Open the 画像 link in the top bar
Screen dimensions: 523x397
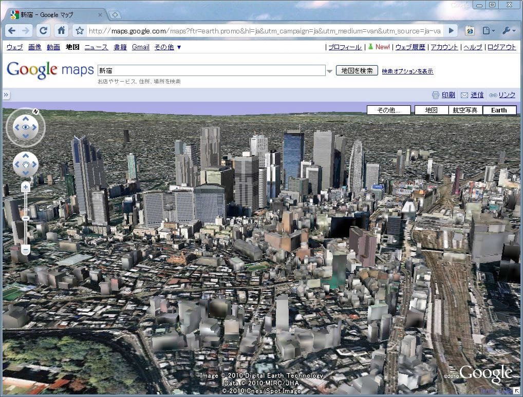[x=34, y=47]
